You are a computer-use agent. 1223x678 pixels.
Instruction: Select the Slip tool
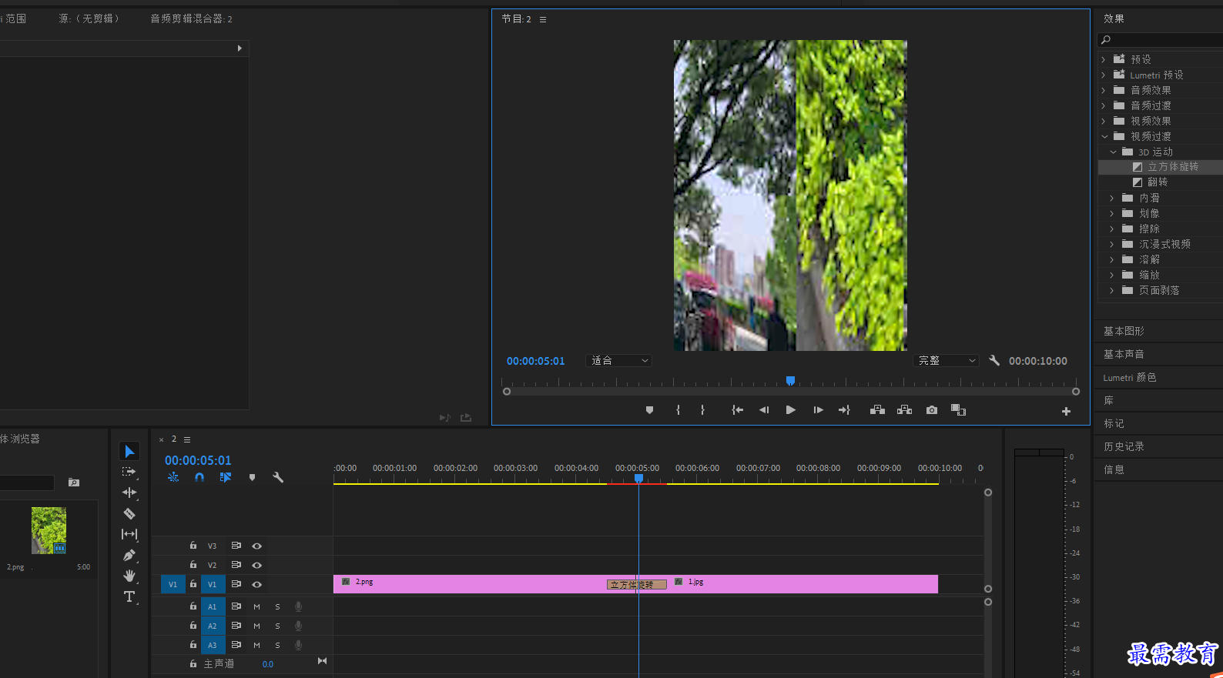click(129, 534)
